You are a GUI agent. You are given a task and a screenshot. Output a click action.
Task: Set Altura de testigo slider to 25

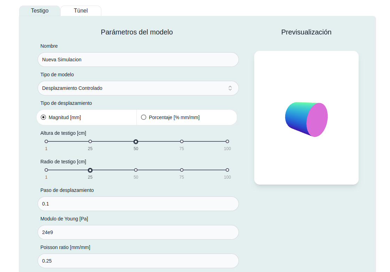(x=90, y=141)
